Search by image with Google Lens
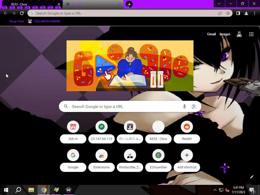The width and height of the screenshot is (260, 195). [x=194, y=106]
